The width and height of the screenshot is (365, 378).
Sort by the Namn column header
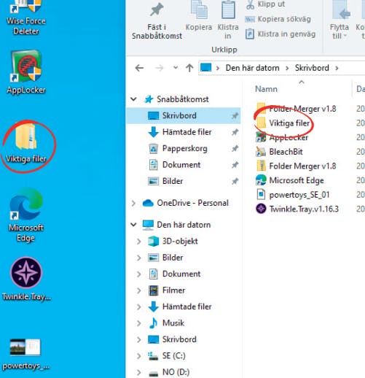(266, 89)
